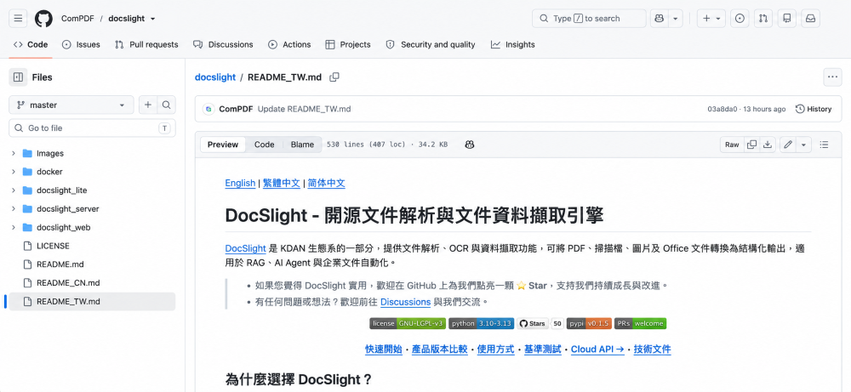851x392 pixels.
Task: Open more edit options dropdown
Action: pyautogui.click(x=803, y=145)
